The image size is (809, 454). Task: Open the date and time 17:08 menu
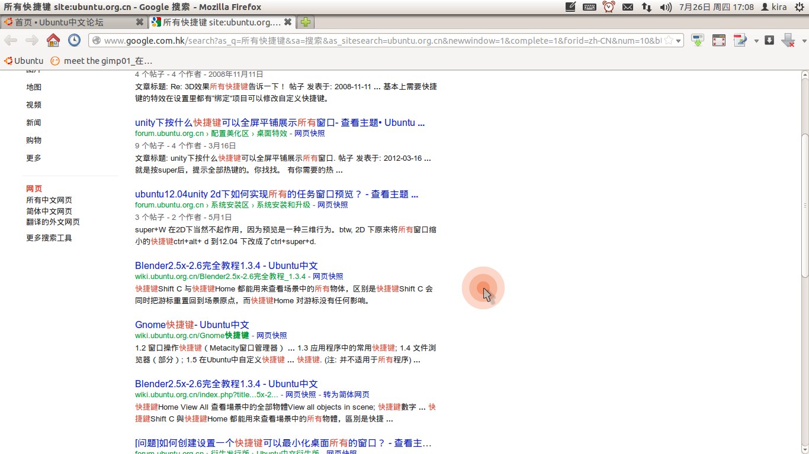pyautogui.click(x=716, y=7)
